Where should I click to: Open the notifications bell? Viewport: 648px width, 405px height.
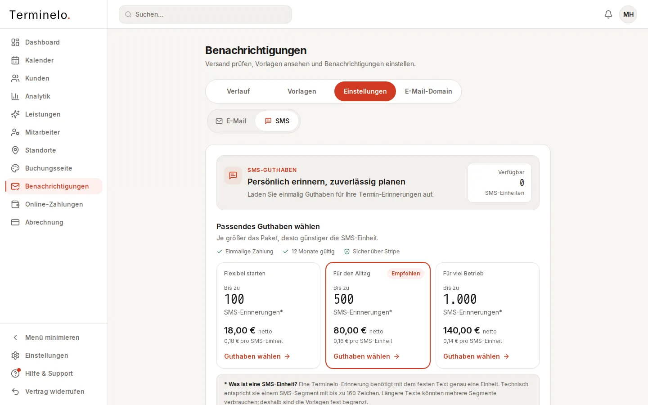point(608,14)
